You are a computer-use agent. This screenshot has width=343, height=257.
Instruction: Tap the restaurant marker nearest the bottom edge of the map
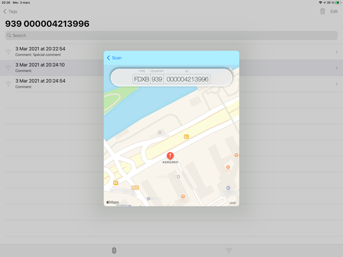click(183, 196)
